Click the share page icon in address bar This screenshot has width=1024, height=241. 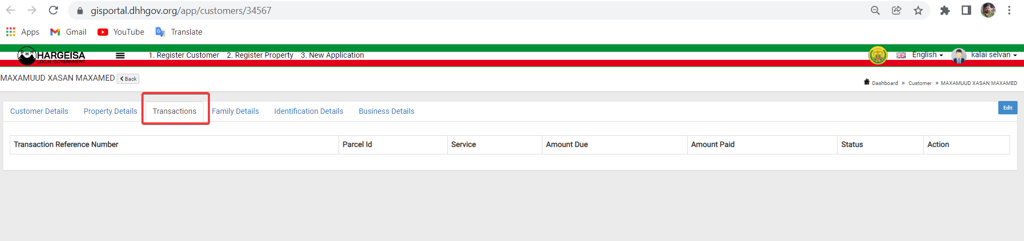pos(897,11)
